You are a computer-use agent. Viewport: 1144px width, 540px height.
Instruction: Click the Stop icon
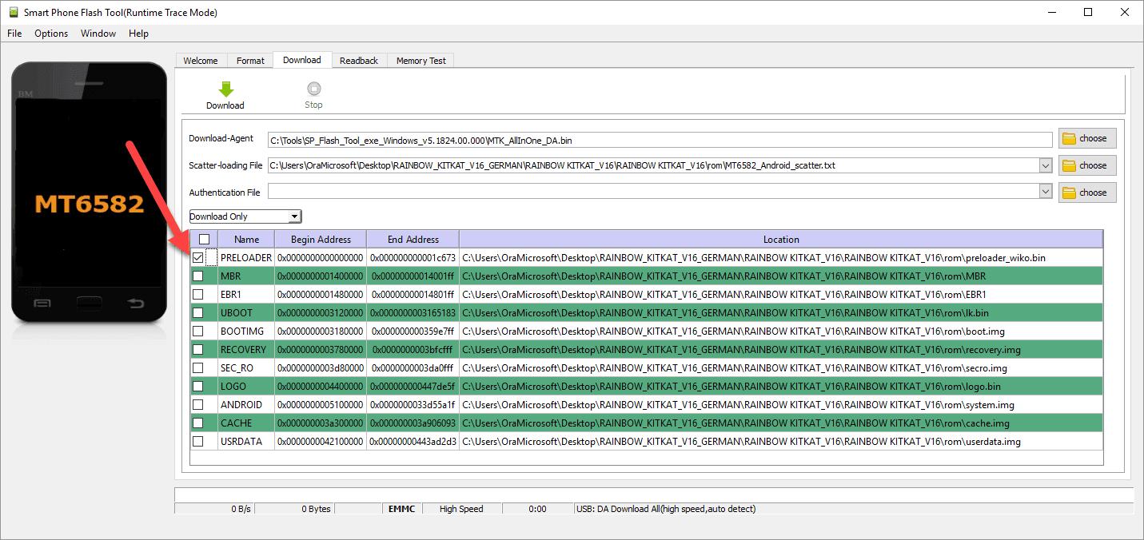click(x=313, y=89)
